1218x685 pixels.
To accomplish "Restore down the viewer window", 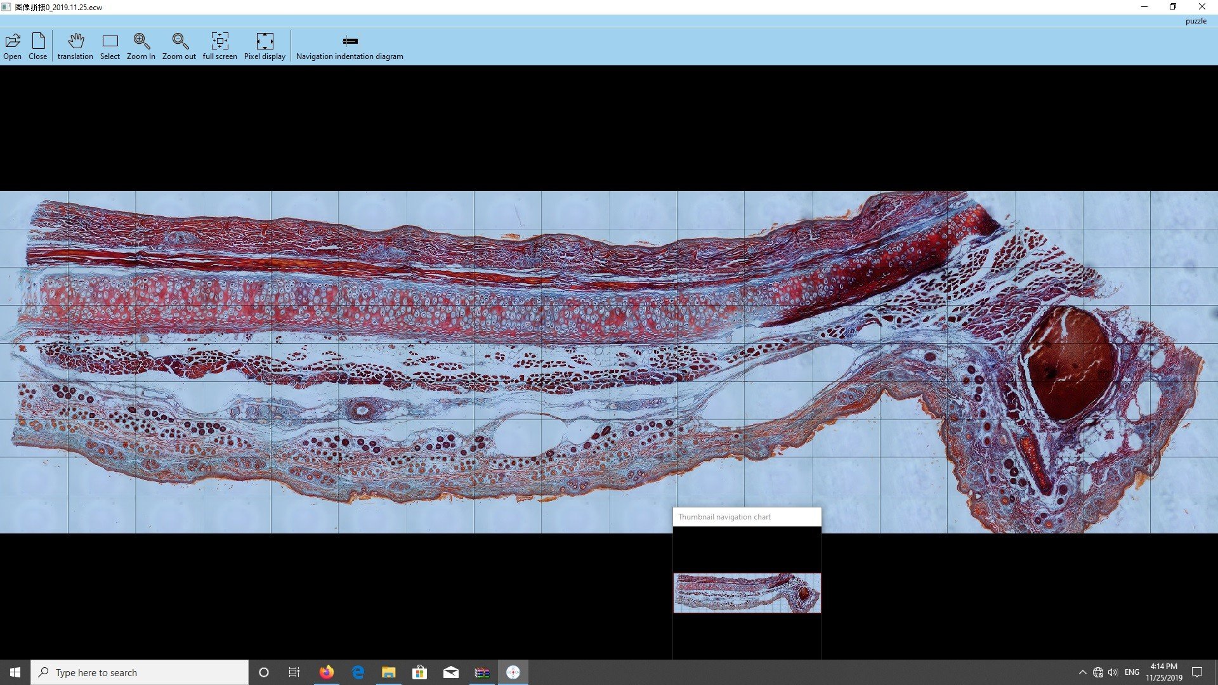I will 1173,7.
